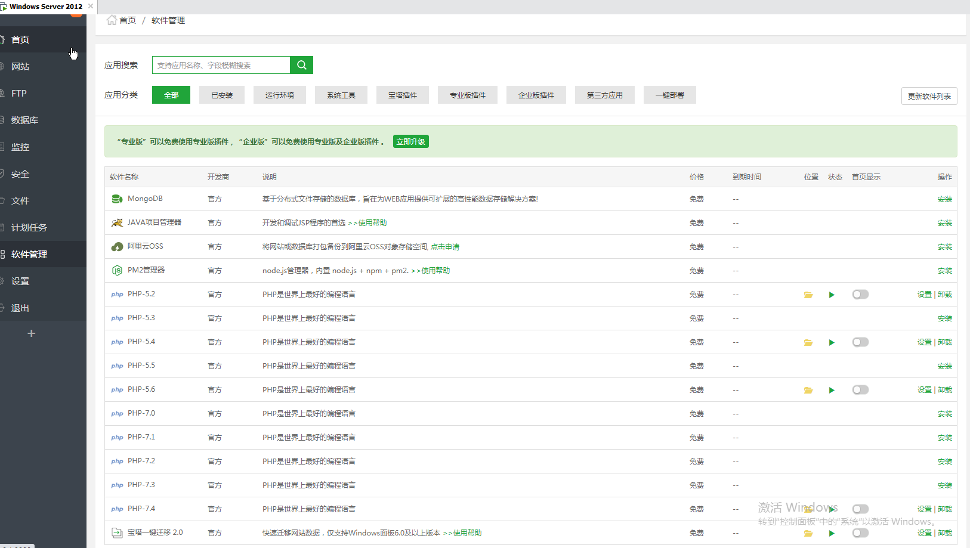
Task: Click the php icon beside PHP-5.3
Action: [117, 318]
